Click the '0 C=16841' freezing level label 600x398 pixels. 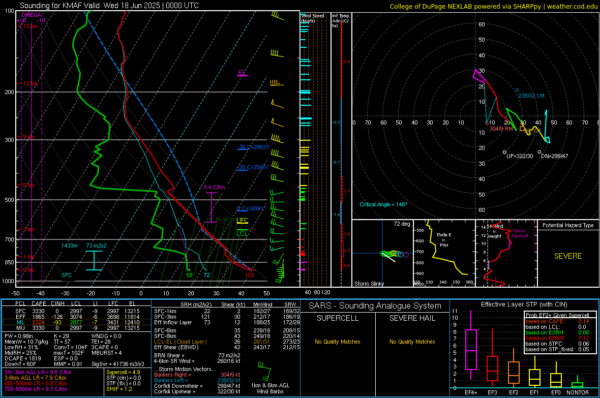coord(251,208)
